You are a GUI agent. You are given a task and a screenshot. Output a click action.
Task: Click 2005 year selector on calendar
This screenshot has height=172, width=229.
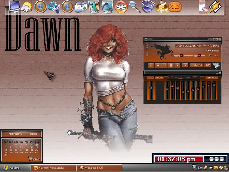[x=34, y=134]
